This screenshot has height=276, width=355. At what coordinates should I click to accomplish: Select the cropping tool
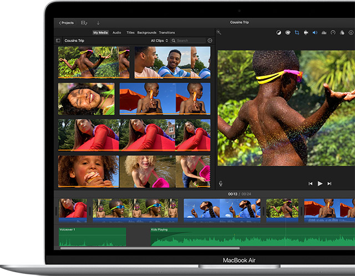[x=297, y=33]
